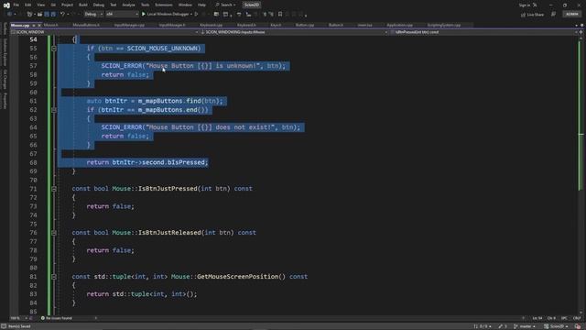Switch to the Button.h tab

click(336, 25)
